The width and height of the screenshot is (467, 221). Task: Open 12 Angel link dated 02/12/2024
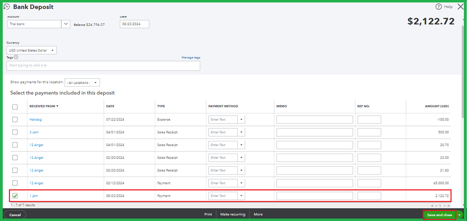(x=36, y=183)
